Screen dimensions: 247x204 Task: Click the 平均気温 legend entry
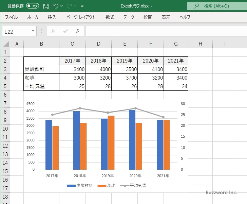click(x=133, y=186)
